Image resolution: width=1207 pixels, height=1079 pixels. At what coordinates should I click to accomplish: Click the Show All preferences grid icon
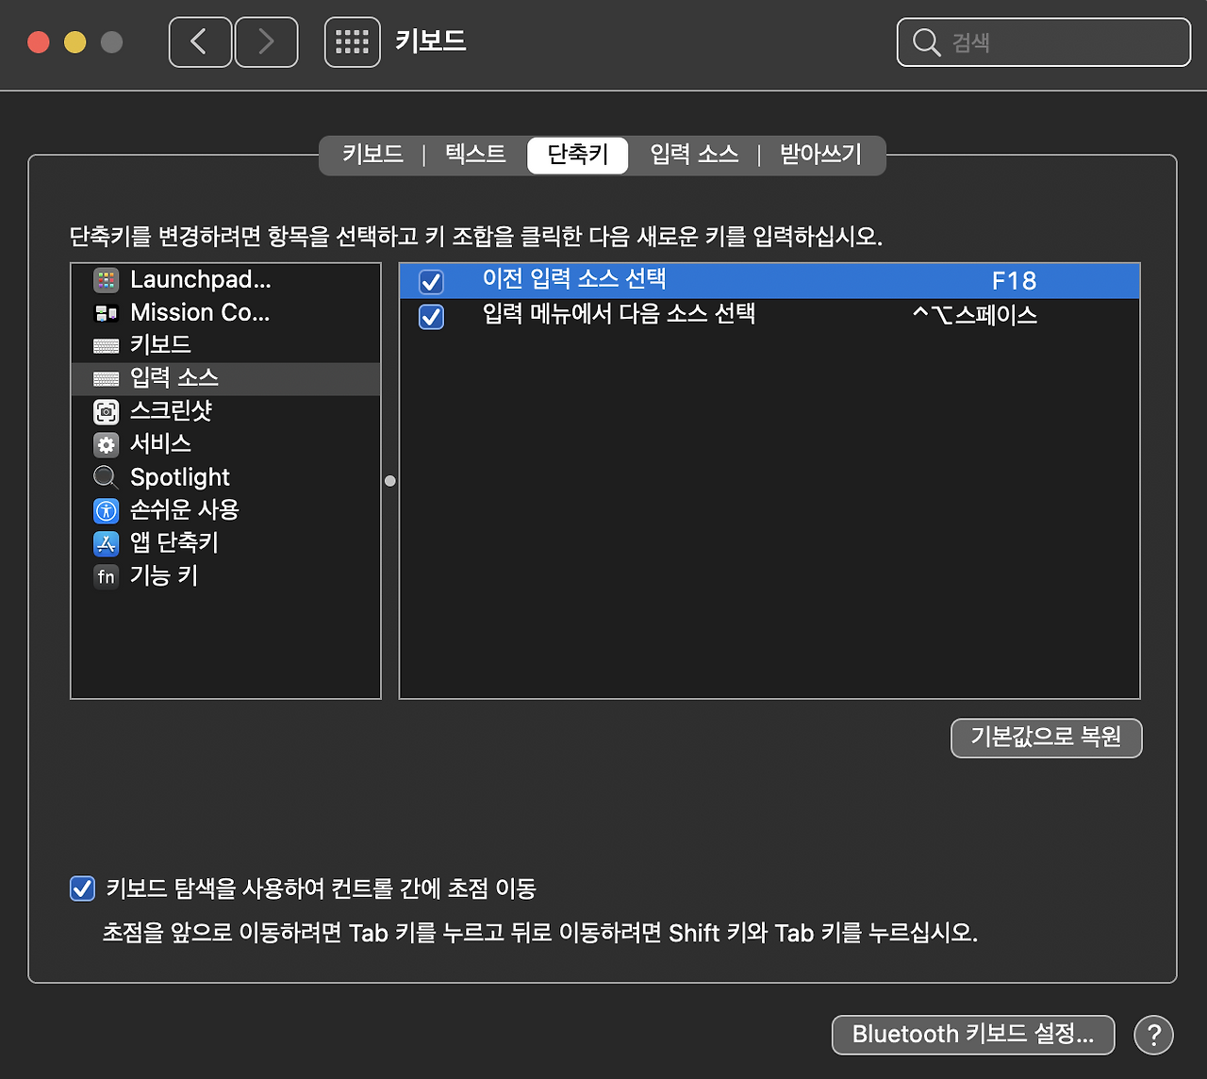pyautogui.click(x=352, y=41)
